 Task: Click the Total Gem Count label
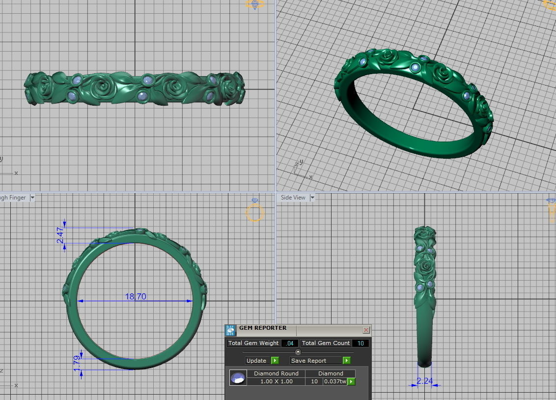click(326, 343)
